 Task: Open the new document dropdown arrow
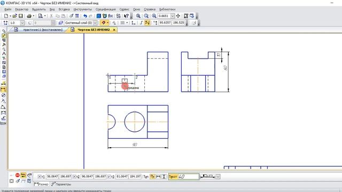pos(10,16)
